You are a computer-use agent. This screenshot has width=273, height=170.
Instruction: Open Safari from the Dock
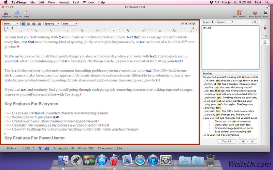tap(140, 160)
